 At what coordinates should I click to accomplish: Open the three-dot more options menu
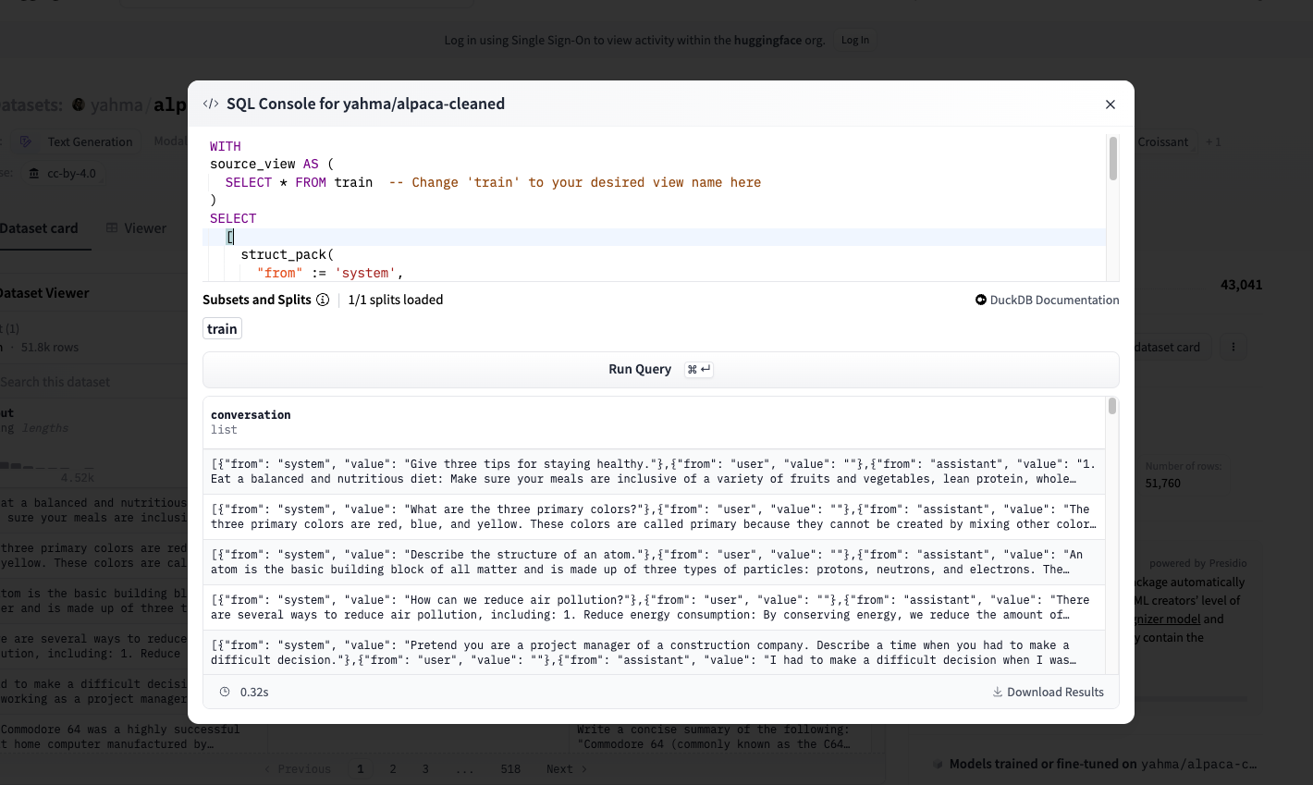point(1233,347)
